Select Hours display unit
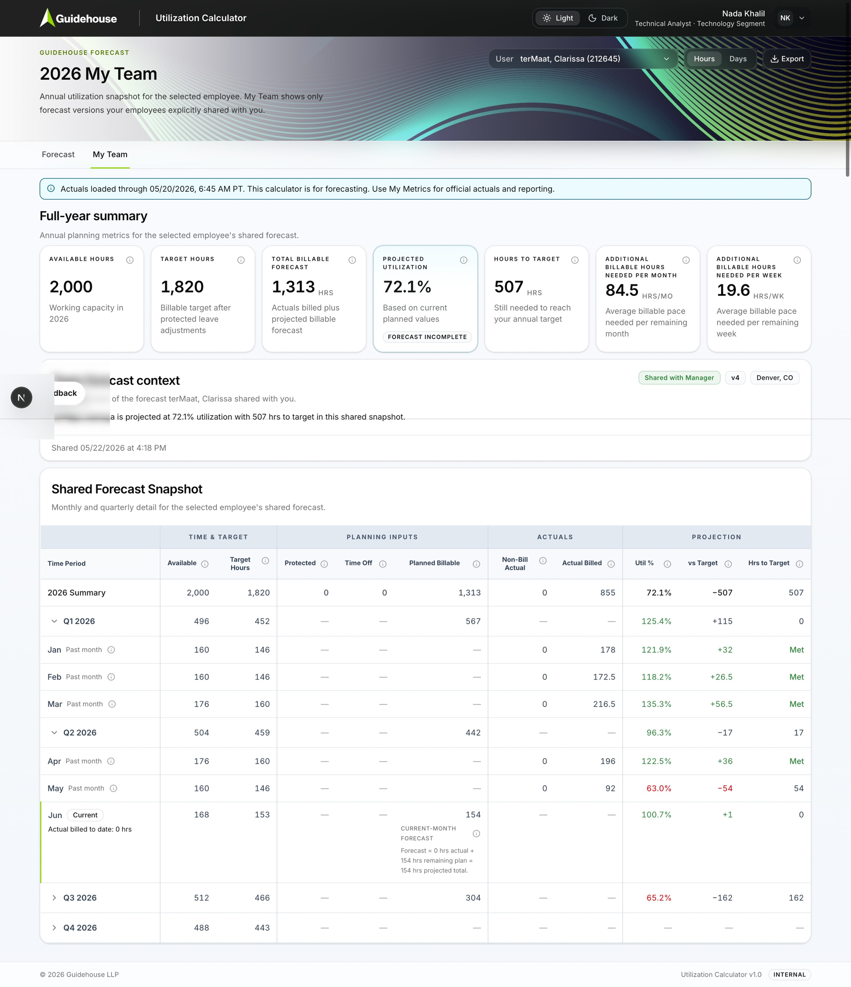Screen dimensions: 851x987 [x=704, y=58]
